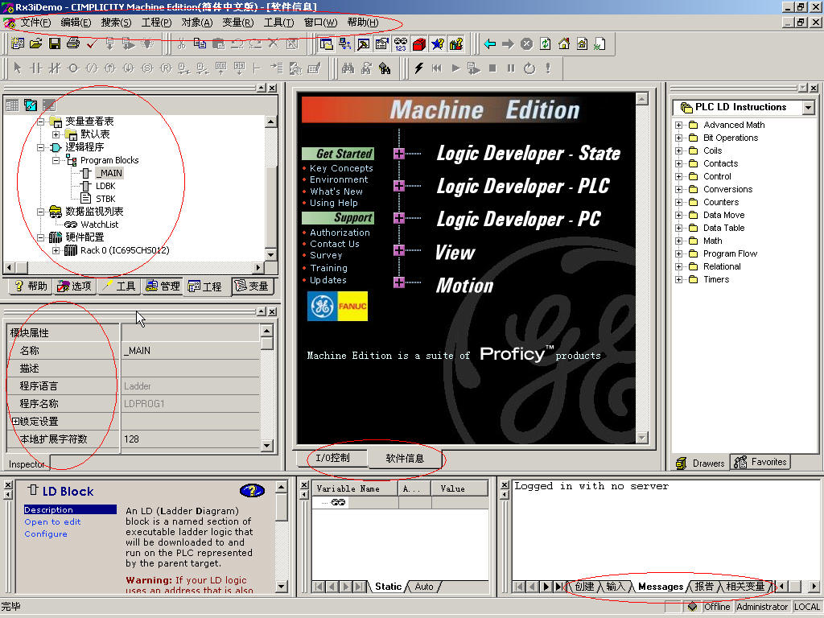Screen dimensions: 824x618
Task: Expand the Advanced Math instruction folder
Action: [679, 125]
